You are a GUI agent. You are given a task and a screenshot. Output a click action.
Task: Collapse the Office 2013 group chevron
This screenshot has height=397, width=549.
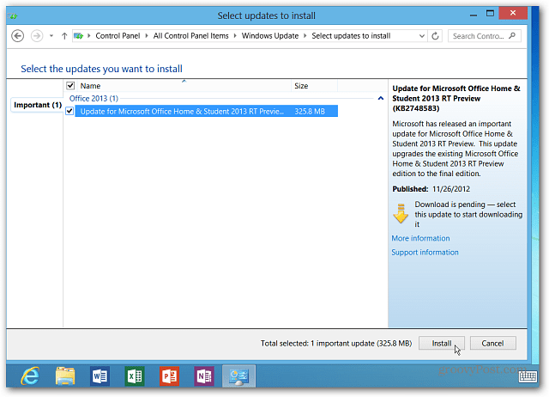coord(381,99)
